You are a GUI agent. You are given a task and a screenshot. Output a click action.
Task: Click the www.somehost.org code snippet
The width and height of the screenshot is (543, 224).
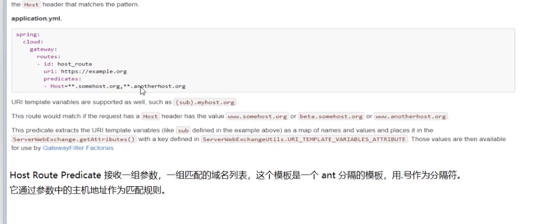click(x=257, y=116)
